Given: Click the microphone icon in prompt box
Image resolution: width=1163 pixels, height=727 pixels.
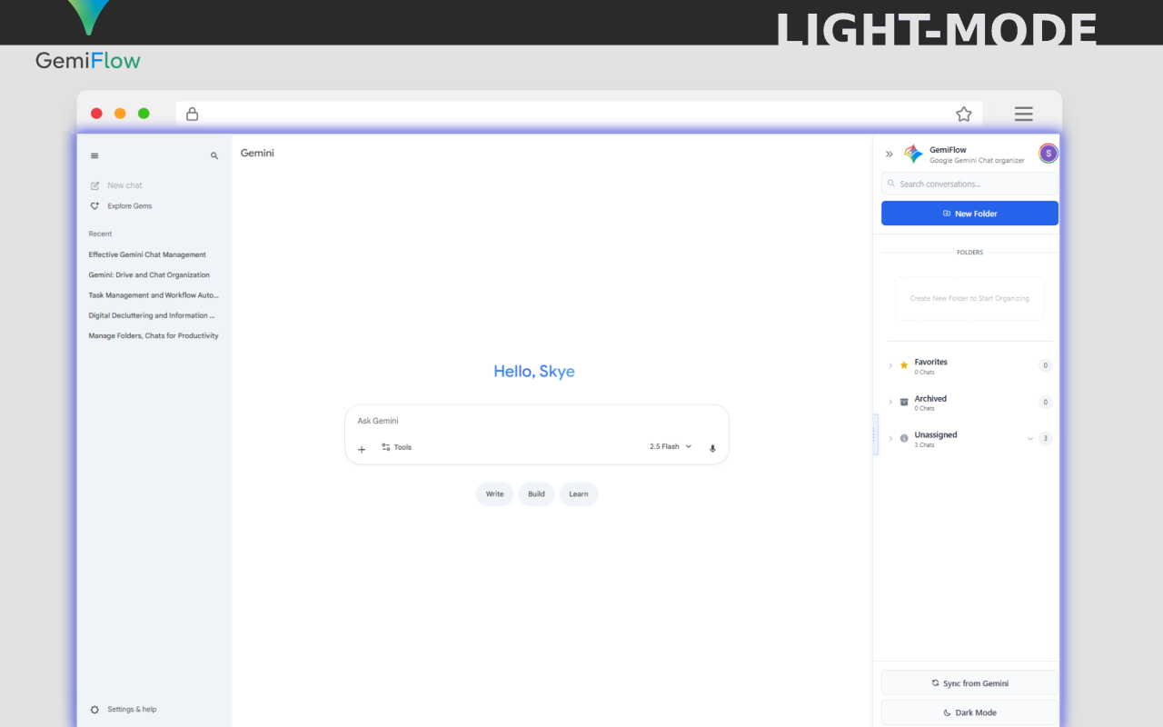Looking at the screenshot, I should 712,448.
